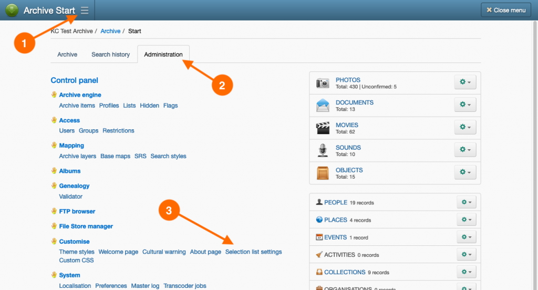Click the Collections icon
The height and width of the screenshot is (290, 538).
coord(319,272)
